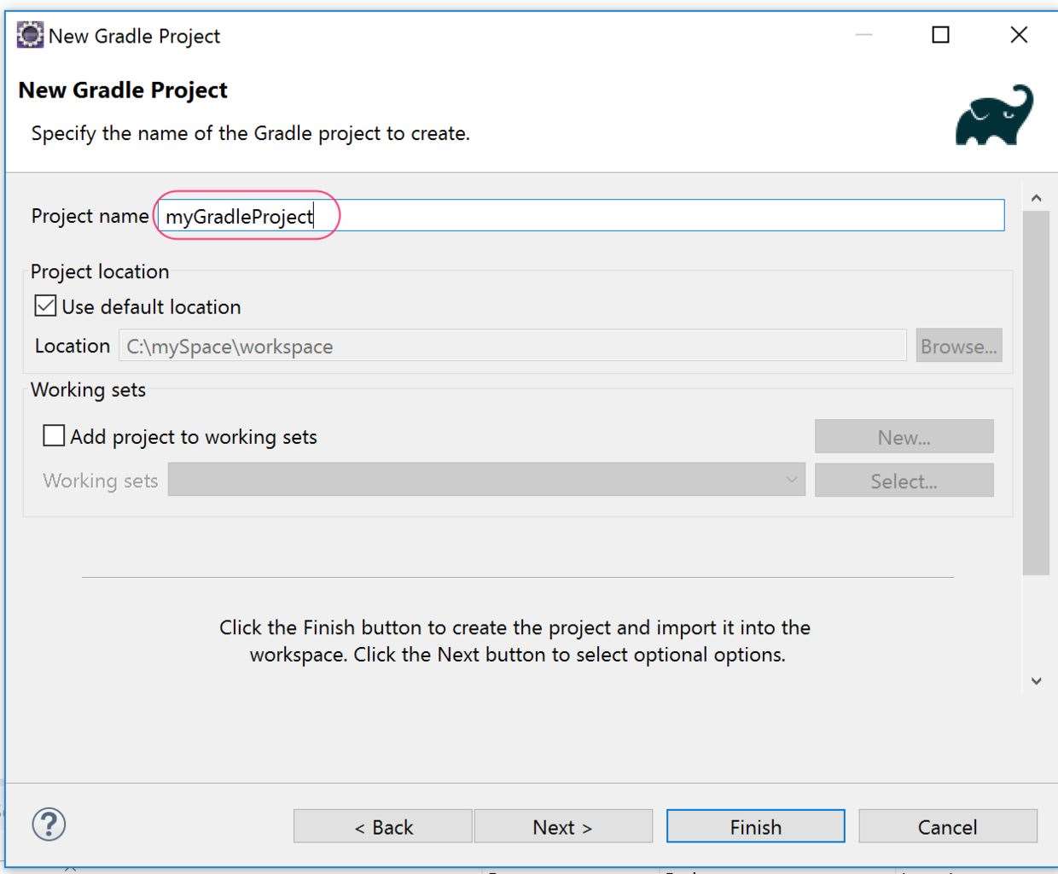Image resolution: width=1058 pixels, height=874 pixels.
Task: Close the dialog with the X icon
Action: coord(1019,35)
